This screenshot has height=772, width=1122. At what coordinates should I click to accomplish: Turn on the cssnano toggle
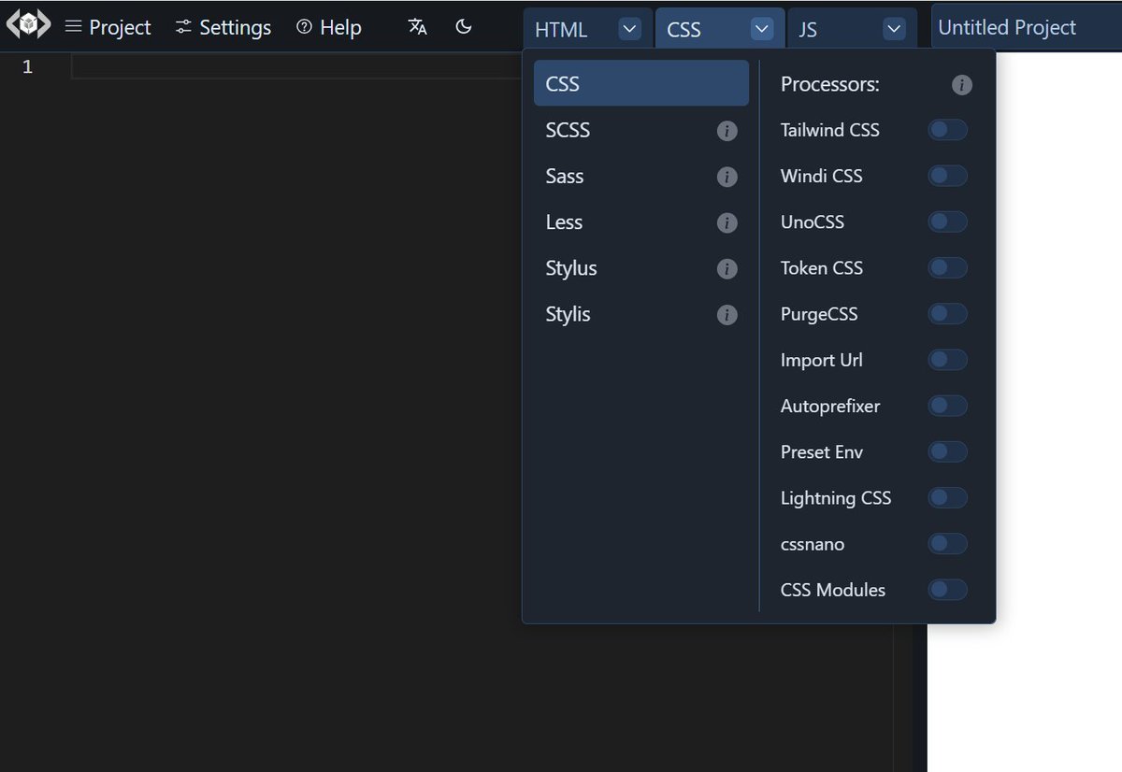(947, 544)
